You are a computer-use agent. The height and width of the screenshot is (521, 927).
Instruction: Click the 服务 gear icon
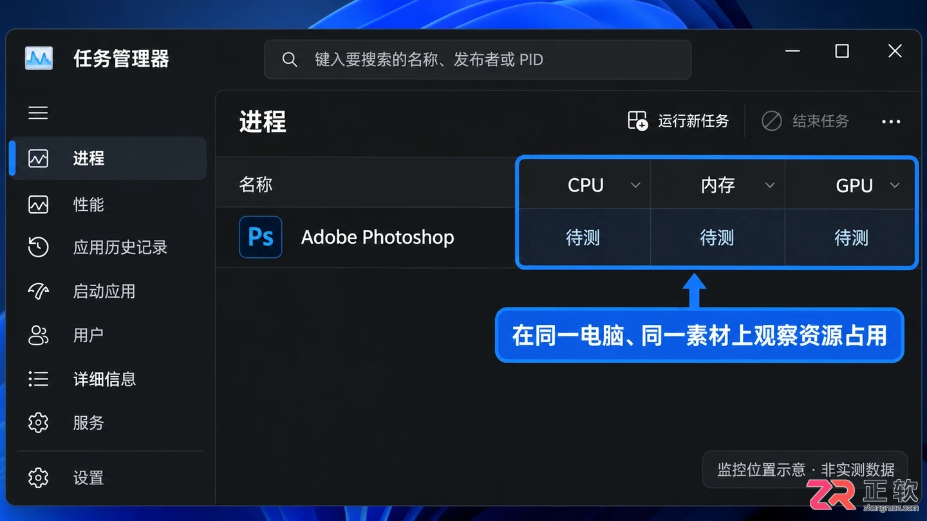tap(38, 423)
